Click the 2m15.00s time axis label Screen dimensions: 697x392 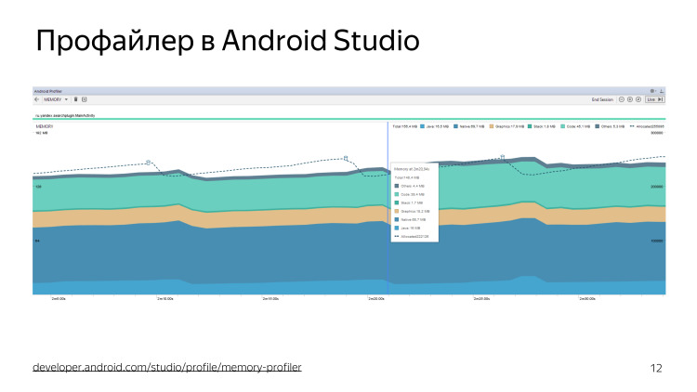(270, 299)
